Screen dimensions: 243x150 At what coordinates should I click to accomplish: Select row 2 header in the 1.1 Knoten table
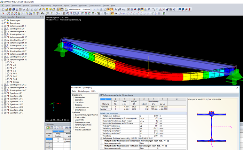(49, 141)
